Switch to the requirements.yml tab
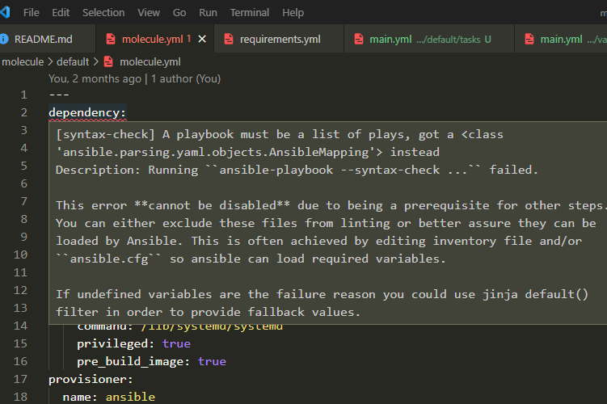Image resolution: width=607 pixels, height=404 pixels. [279, 39]
